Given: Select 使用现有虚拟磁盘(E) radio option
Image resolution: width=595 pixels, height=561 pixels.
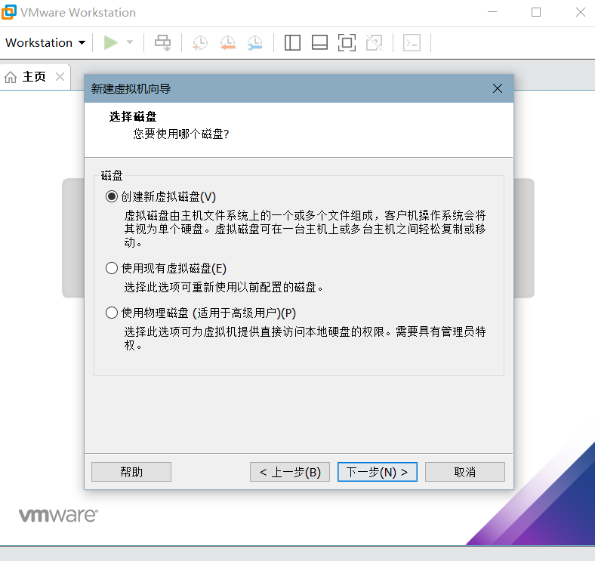Looking at the screenshot, I should coord(112,268).
